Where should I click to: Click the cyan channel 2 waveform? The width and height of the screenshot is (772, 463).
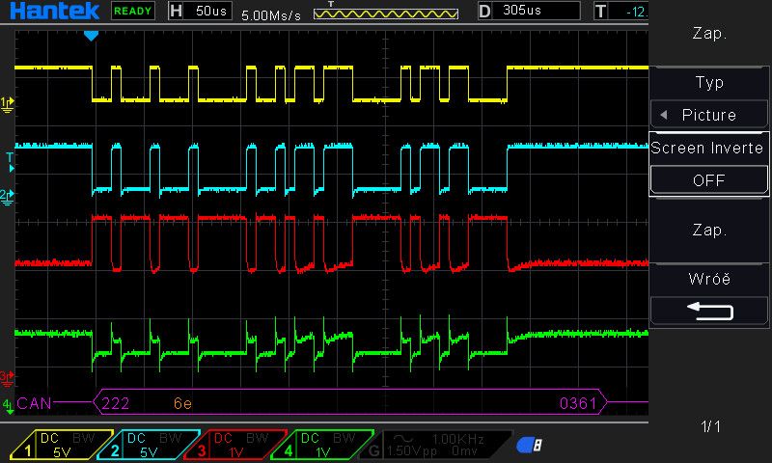coord(331,169)
